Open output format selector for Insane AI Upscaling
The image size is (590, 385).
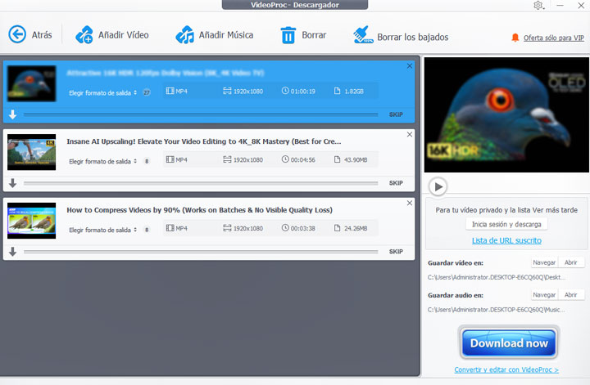pos(102,161)
